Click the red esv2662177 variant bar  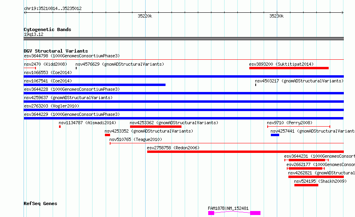pyautogui.click(x=306, y=168)
